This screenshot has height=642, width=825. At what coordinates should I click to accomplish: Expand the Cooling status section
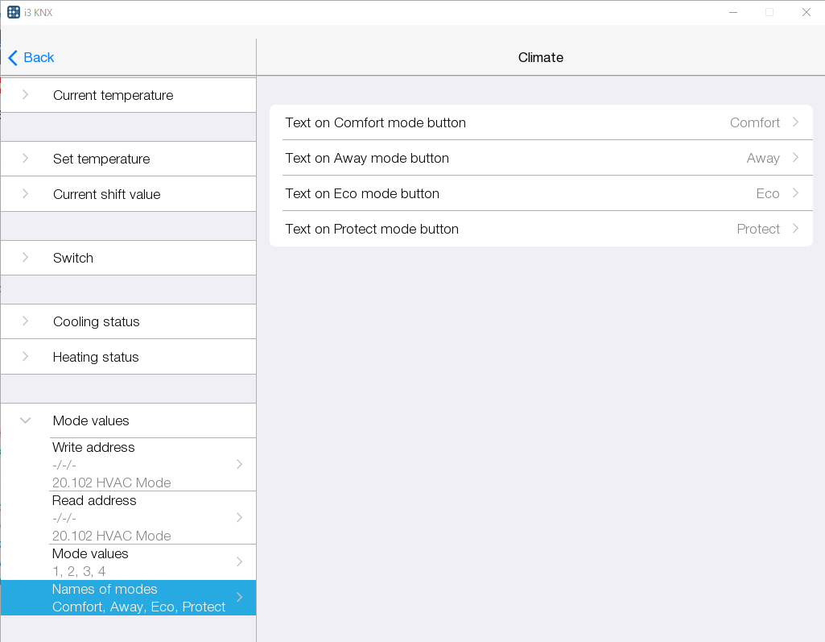coord(97,321)
